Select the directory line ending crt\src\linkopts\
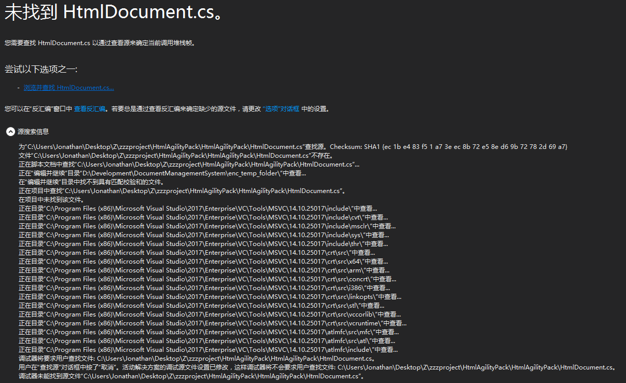 pos(210,297)
